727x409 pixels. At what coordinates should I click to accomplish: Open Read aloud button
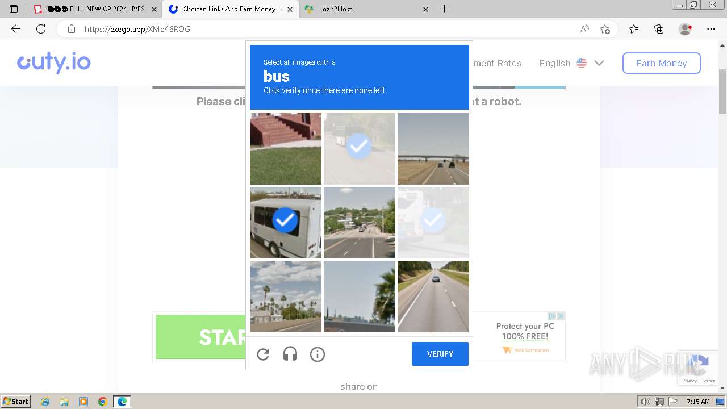584,29
